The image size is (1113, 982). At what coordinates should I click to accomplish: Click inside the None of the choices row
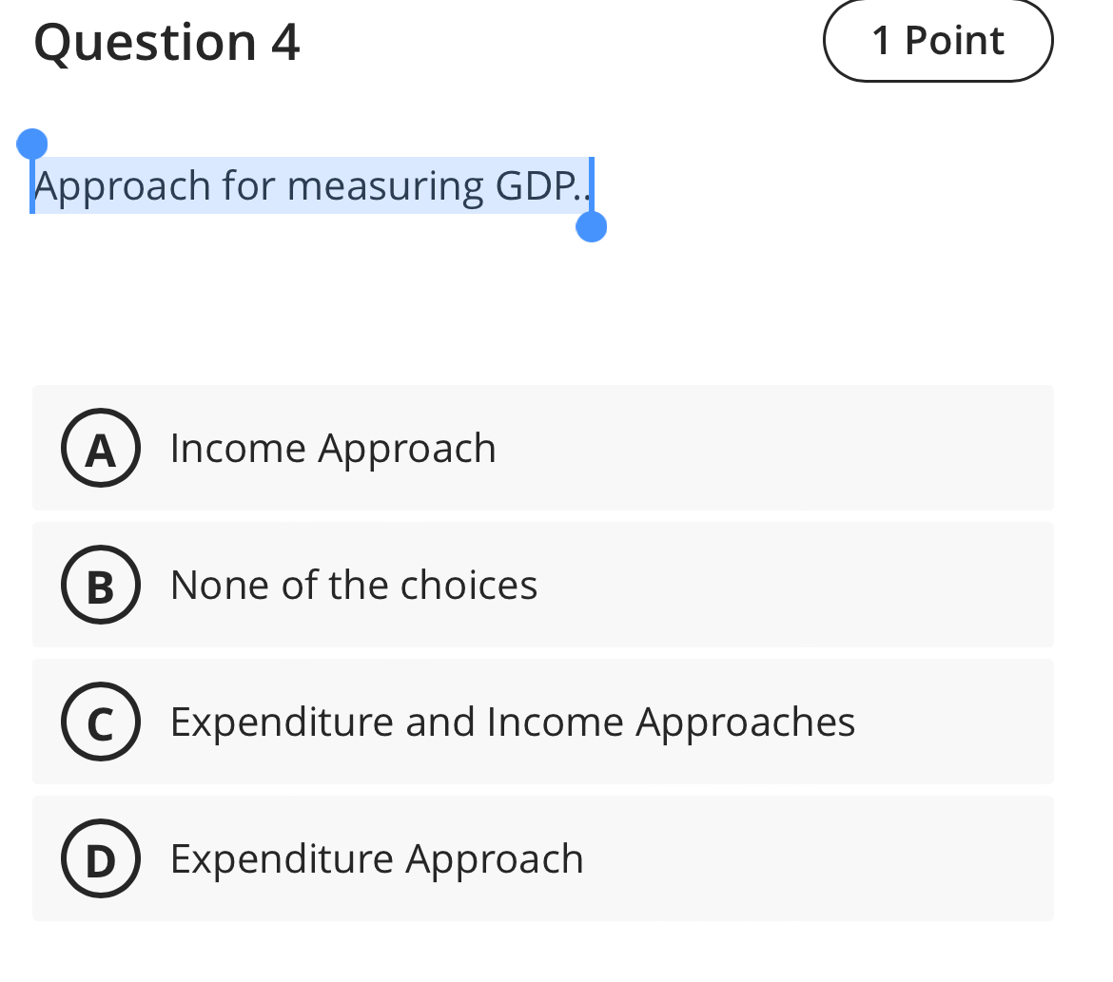pyautogui.click(x=542, y=585)
